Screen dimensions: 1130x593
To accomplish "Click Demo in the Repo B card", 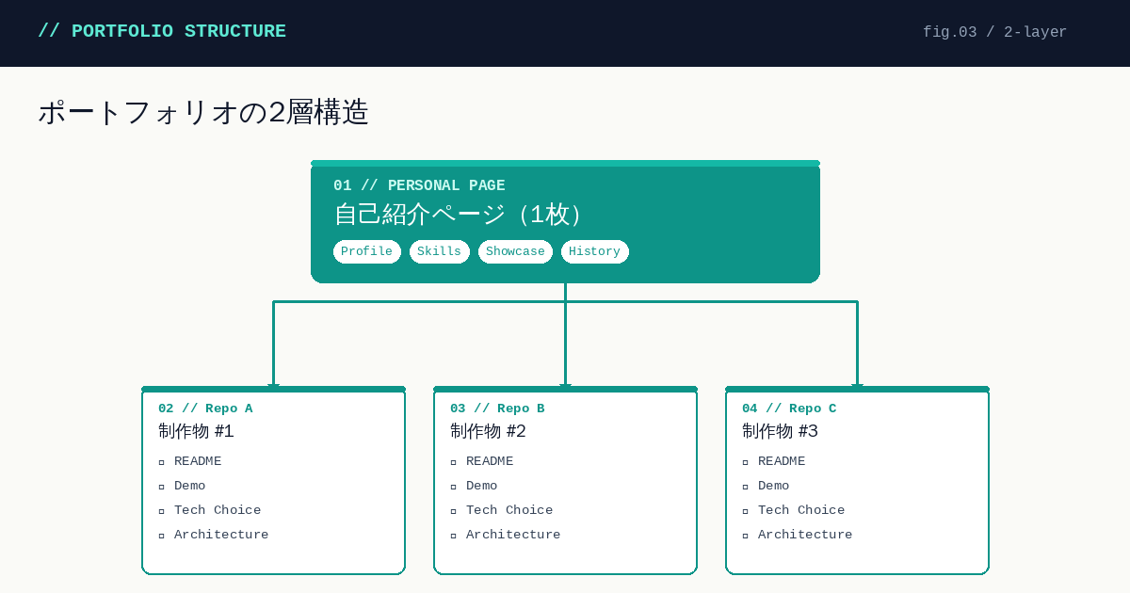I will 481,486.
